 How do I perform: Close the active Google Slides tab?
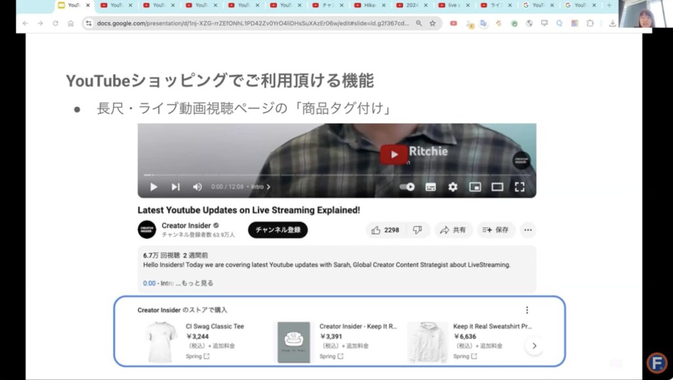[88, 5]
